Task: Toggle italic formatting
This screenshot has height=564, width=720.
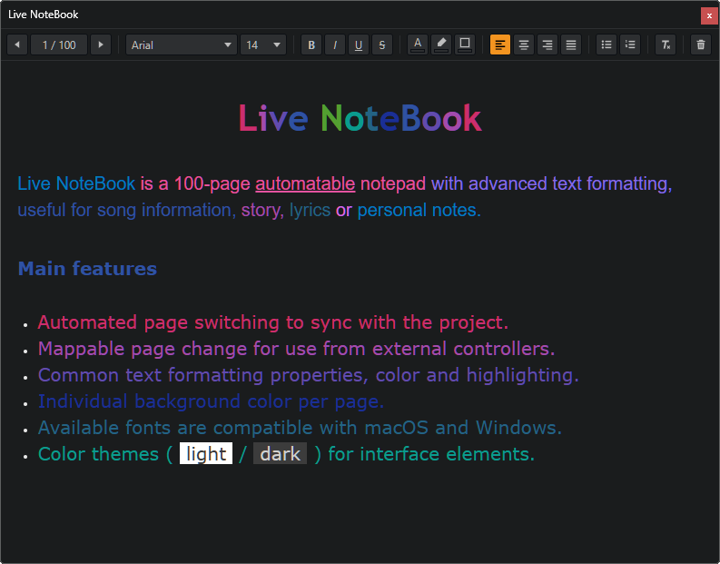Action: (335, 45)
